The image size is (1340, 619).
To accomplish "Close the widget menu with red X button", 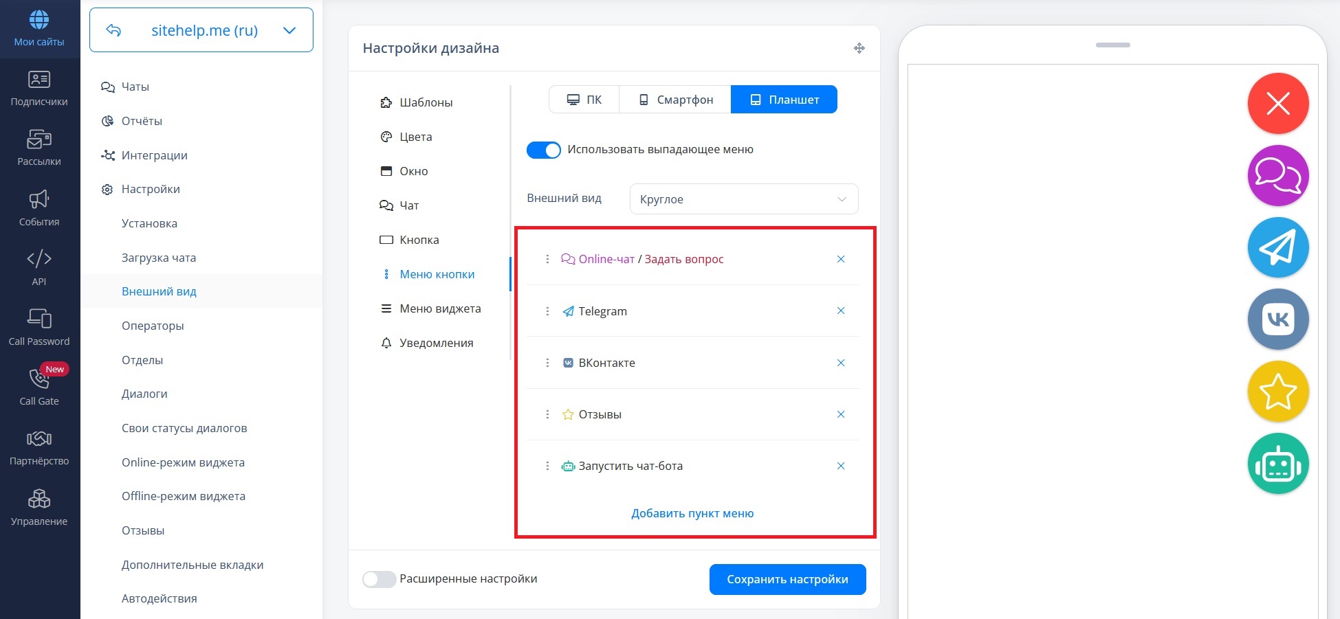I will pos(1277,104).
